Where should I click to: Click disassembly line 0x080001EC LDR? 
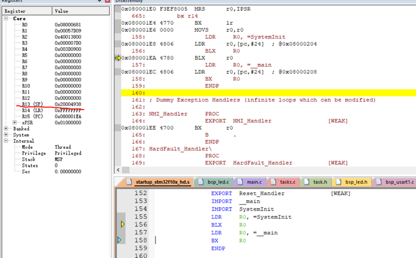(268, 72)
